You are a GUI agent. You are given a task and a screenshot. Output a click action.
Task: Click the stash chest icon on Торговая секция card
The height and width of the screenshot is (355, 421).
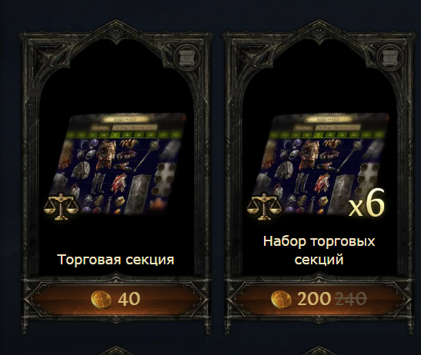point(186,57)
